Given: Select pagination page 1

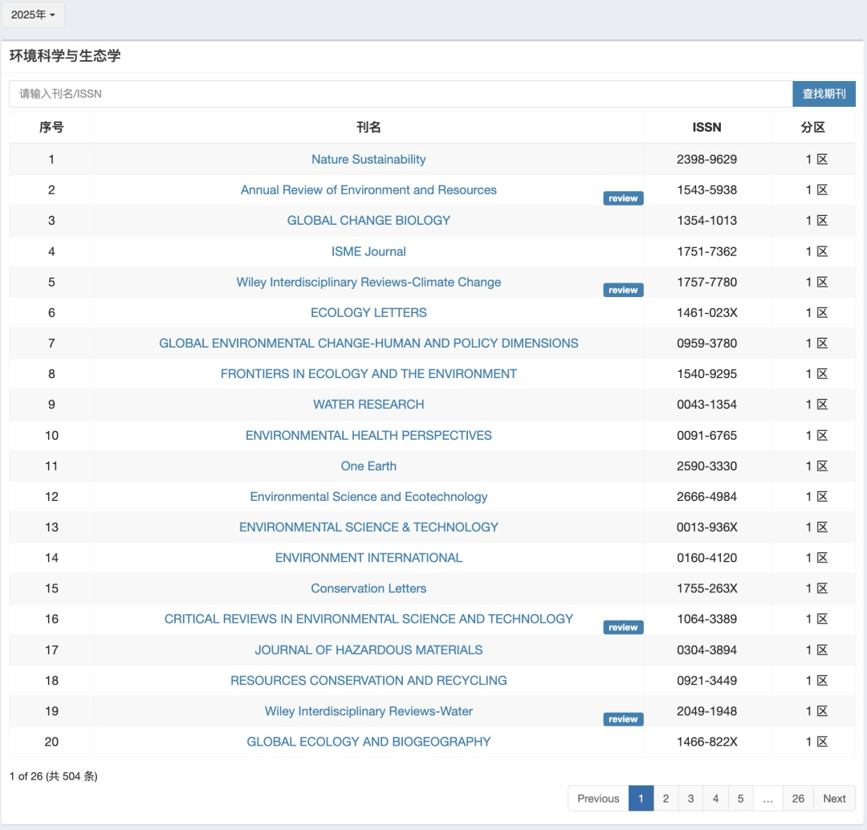Looking at the screenshot, I should coord(641,799).
